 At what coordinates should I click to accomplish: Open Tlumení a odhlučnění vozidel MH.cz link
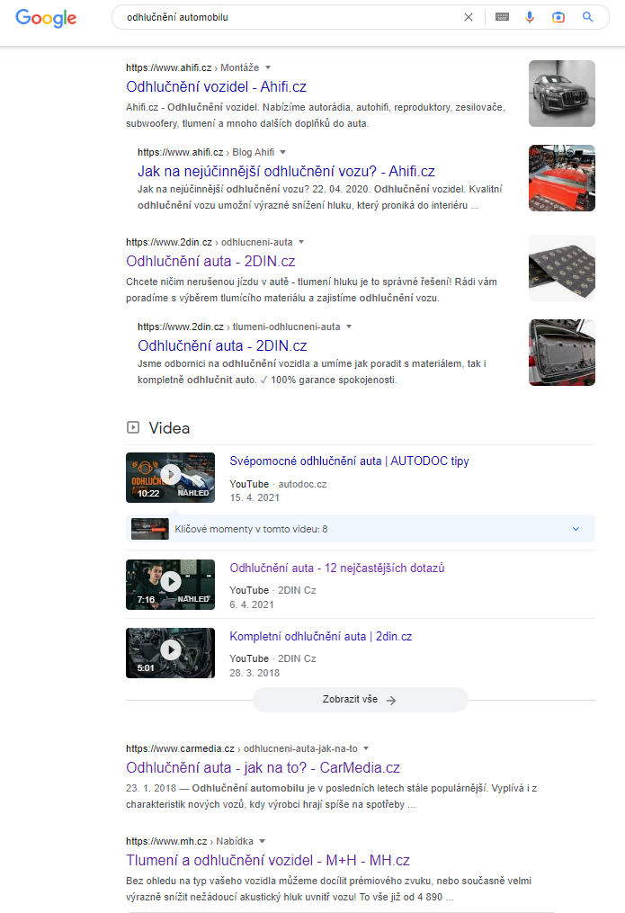(x=268, y=860)
